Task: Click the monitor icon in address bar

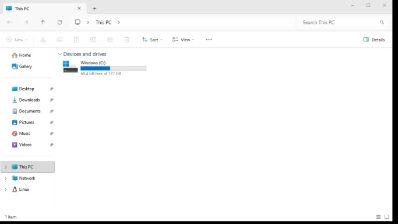Action: coord(78,22)
